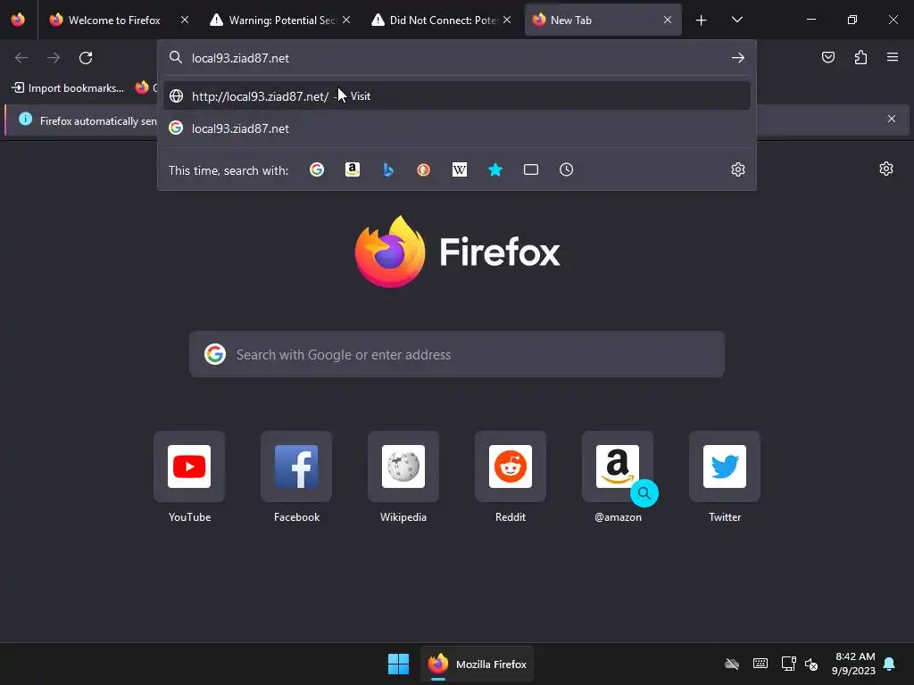Search this time with Bing
The width and height of the screenshot is (914, 685).
(388, 169)
